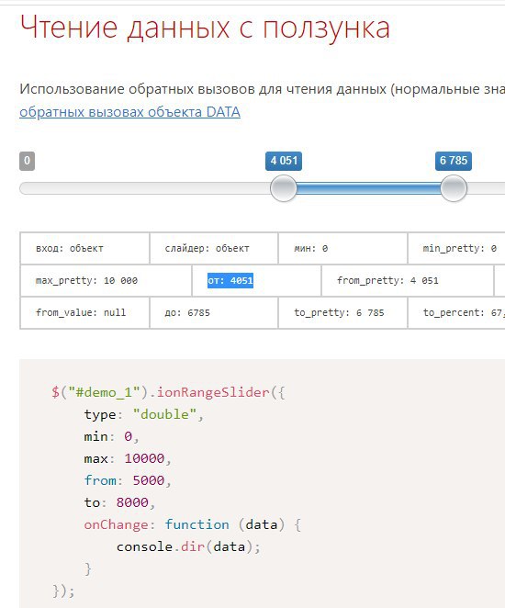Click the 'max_pretty: 10 000' cell
The height and width of the screenshot is (608, 505).
point(107,280)
